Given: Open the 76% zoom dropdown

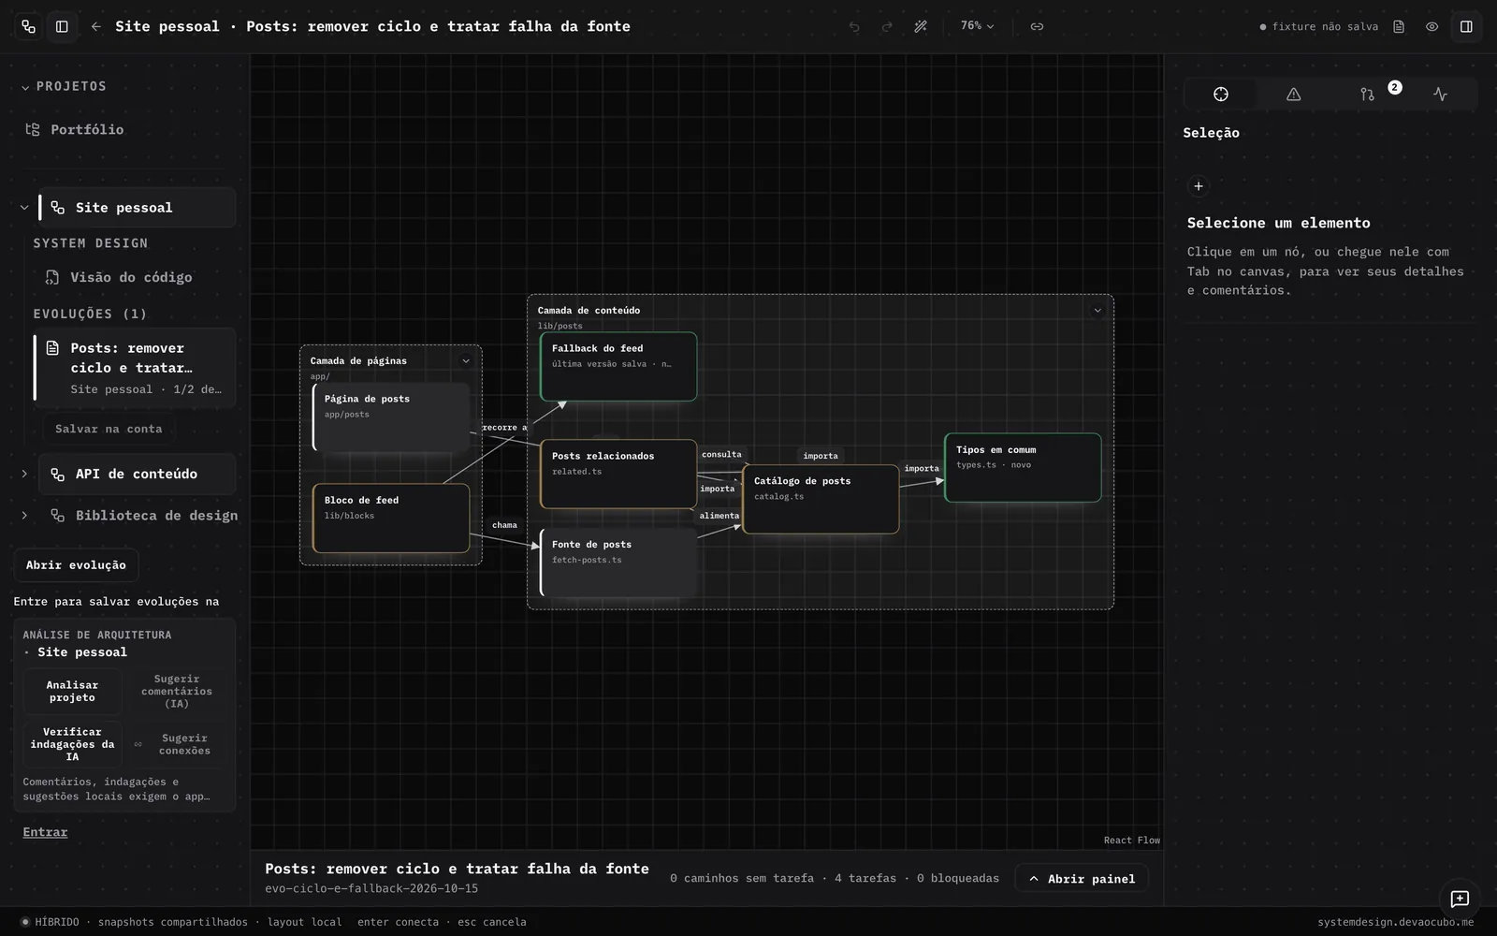Looking at the screenshot, I should [x=978, y=26].
